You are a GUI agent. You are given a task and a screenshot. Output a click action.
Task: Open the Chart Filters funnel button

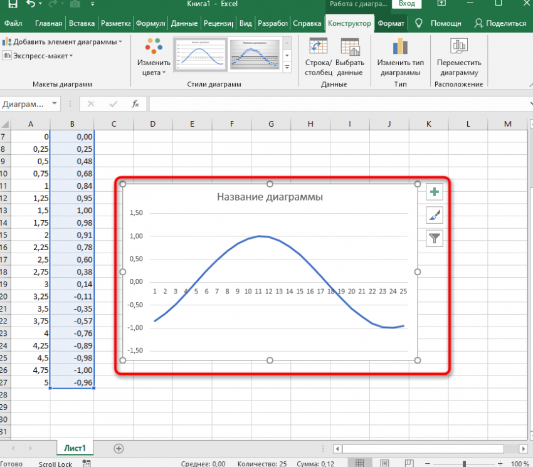click(435, 238)
